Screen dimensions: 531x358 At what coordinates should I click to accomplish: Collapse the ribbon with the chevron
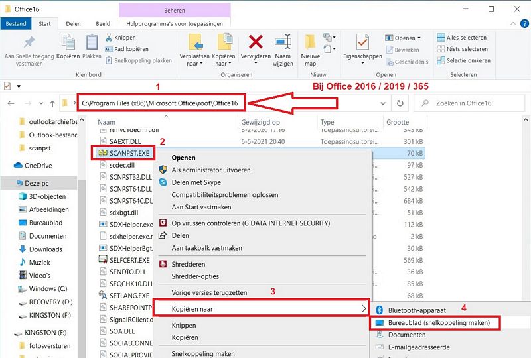point(513,23)
